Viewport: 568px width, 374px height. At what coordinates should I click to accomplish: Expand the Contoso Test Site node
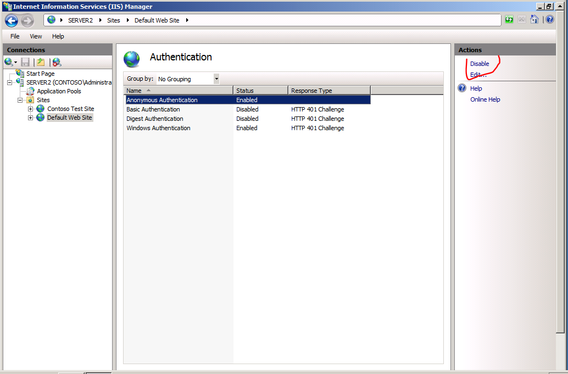(30, 109)
